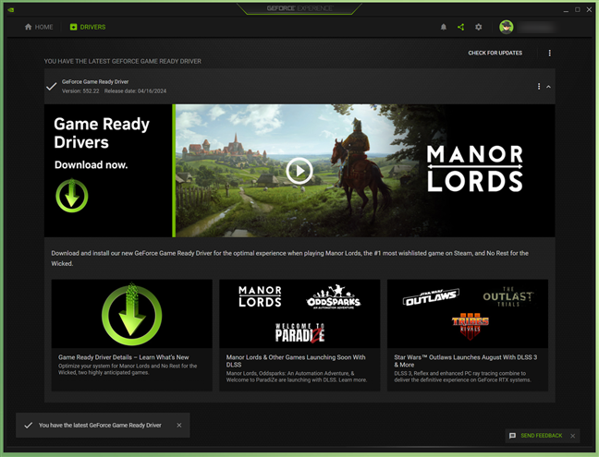The image size is (599, 457).
Task: Open the green share overlay icon
Action: pyautogui.click(x=460, y=27)
